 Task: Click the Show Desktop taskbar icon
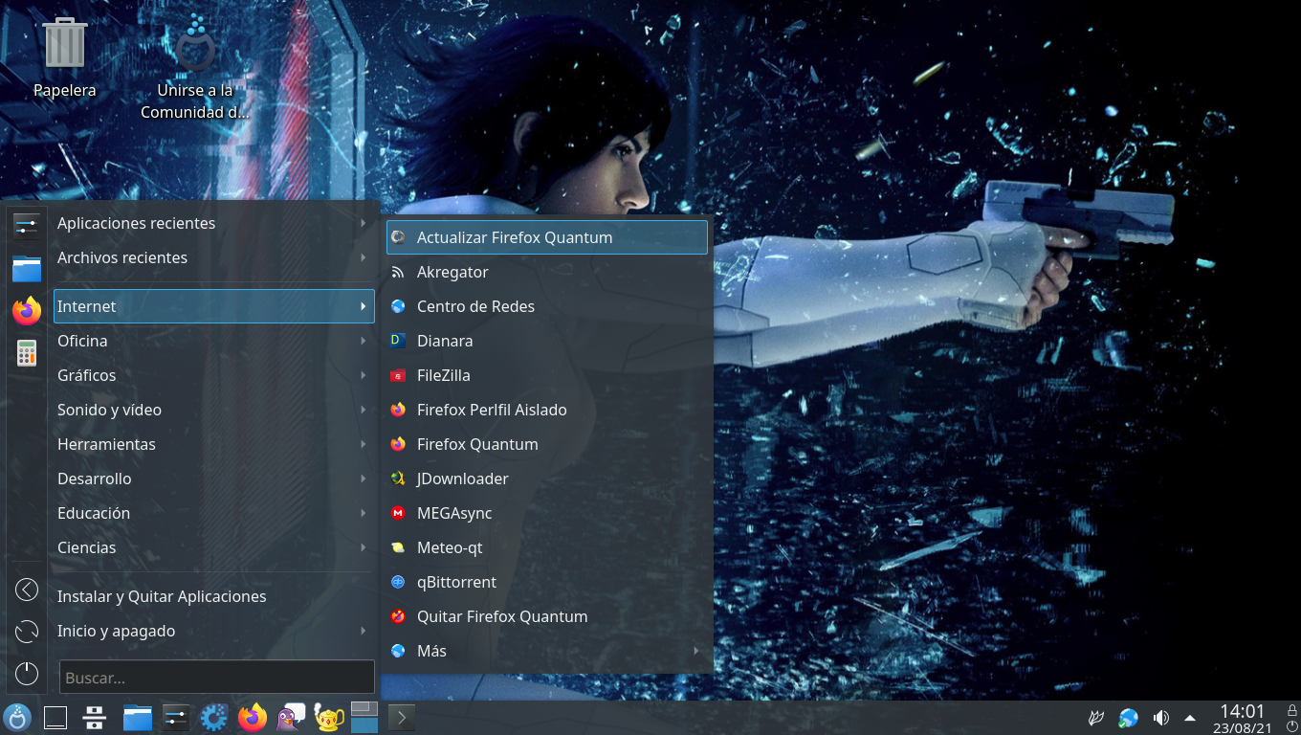coord(55,717)
